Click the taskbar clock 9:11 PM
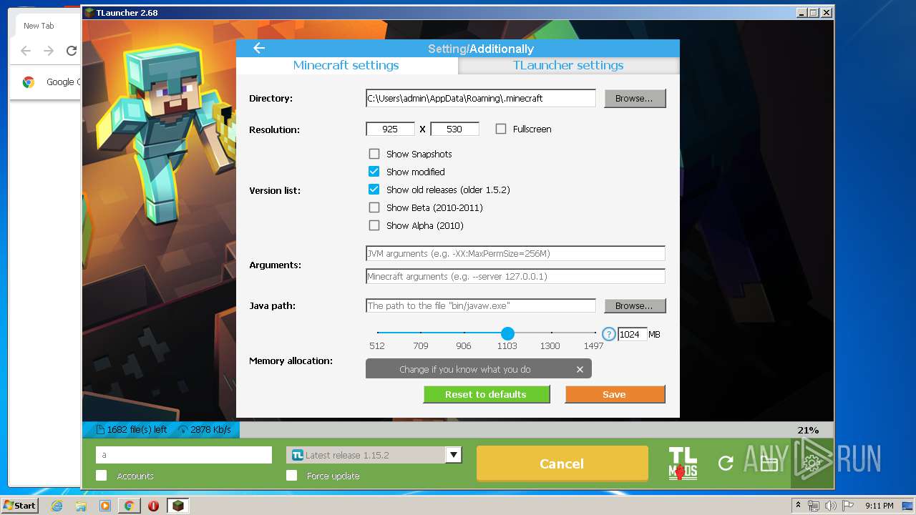This screenshot has height=515, width=916. pyautogui.click(x=879, y=506)
